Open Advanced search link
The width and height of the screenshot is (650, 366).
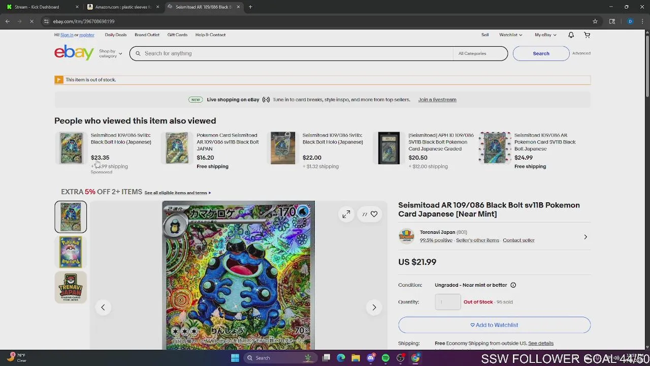pyautogui.click(x=581, y=53)
